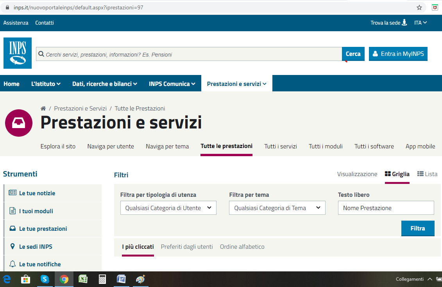Open Filtra per tema dropdown
The image size is (442, 287).
tap(277, 208)
